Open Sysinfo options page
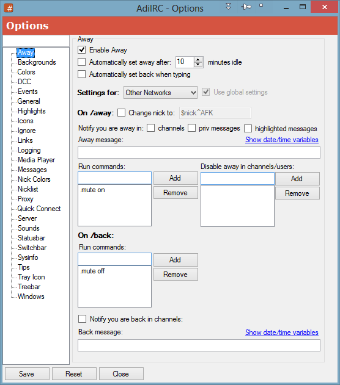The width and height of the screenshot is (340, 385). pos(28,257)
